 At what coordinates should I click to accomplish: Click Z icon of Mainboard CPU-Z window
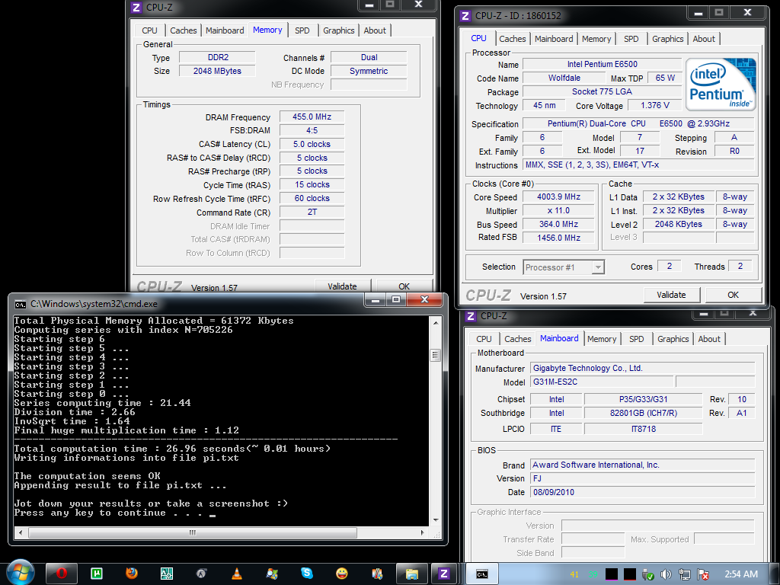(x=471, y=316)
